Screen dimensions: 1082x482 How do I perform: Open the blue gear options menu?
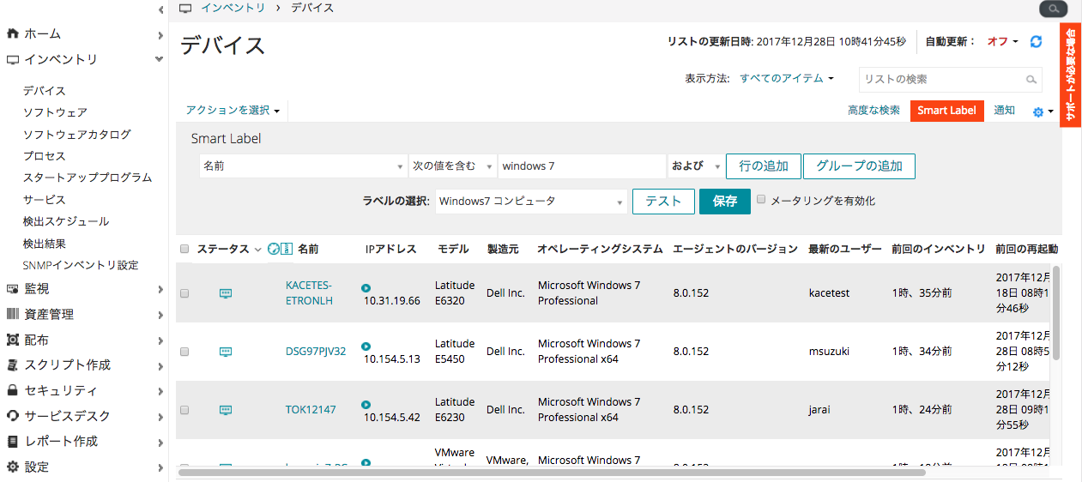click(1043, 111)
